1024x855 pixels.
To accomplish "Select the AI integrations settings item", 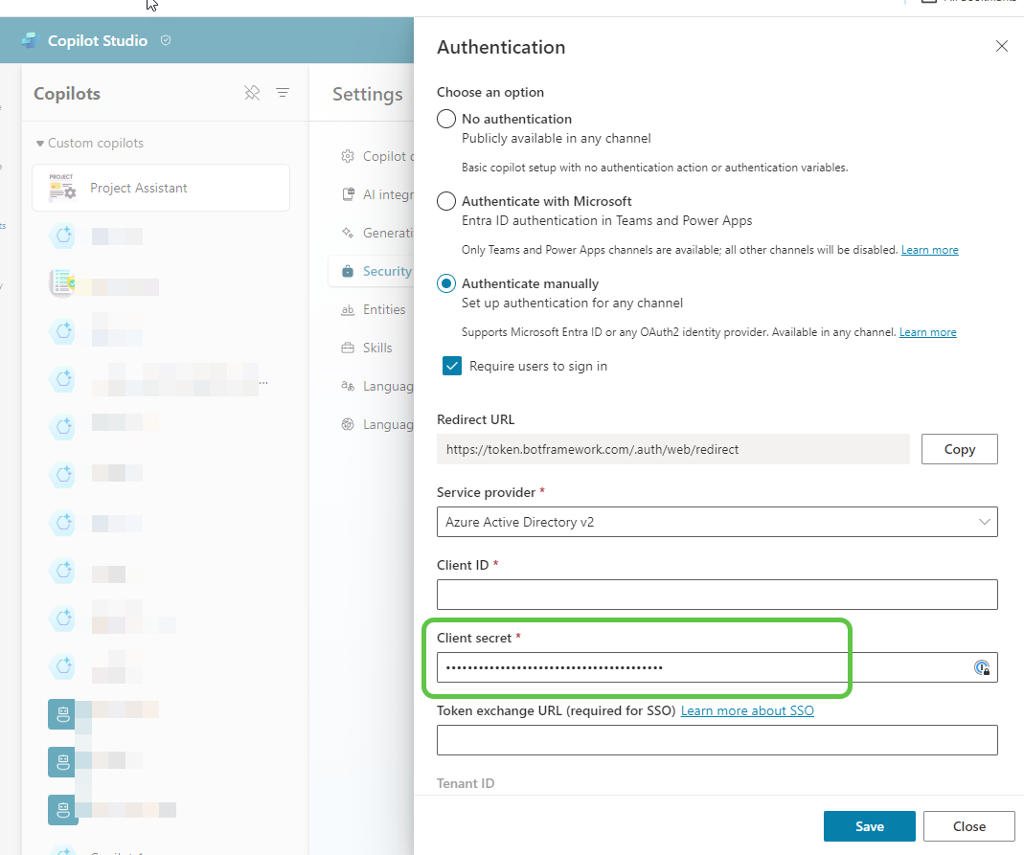I will point(383,193).
